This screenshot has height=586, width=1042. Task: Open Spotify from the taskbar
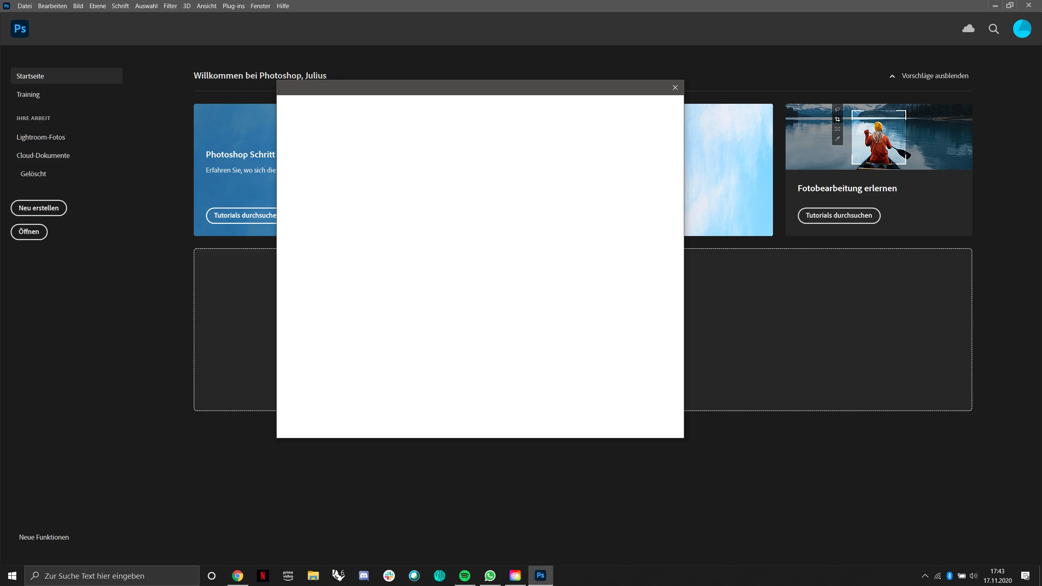(x=464, y=575)
